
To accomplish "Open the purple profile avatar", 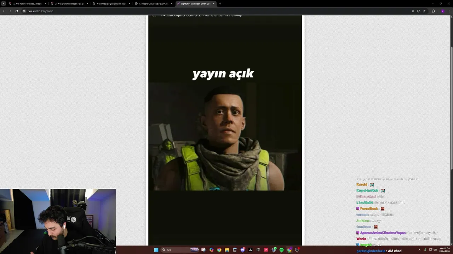I will (x=442, y=11).
